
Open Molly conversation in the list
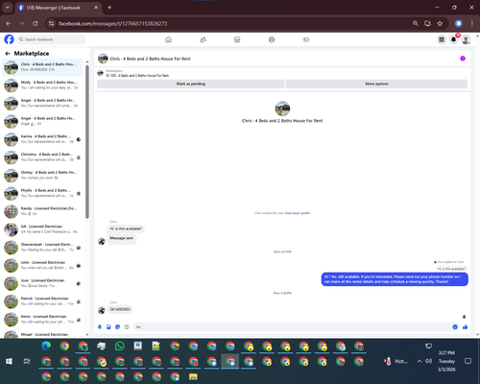click(42, 85)
